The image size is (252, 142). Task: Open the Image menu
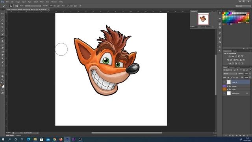pos(18,2)
